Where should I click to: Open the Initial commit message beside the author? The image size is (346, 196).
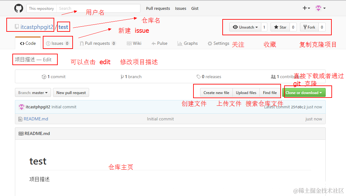64,107
